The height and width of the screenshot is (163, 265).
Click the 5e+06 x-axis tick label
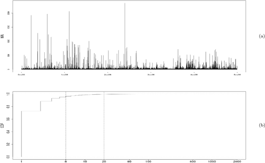(x=237, y=74)
